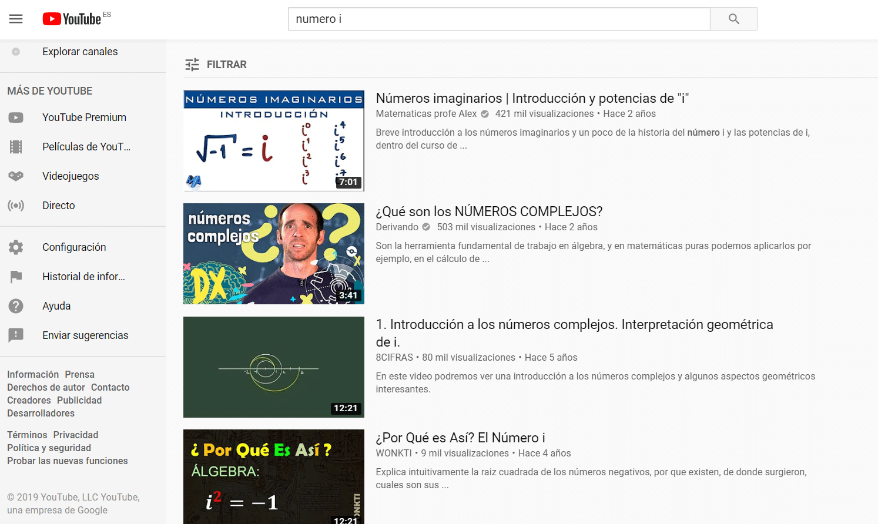Click the Información footer link

click(x=33, y=375)
